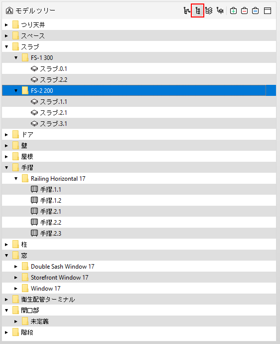Select the FS-2 200 label

42,90
